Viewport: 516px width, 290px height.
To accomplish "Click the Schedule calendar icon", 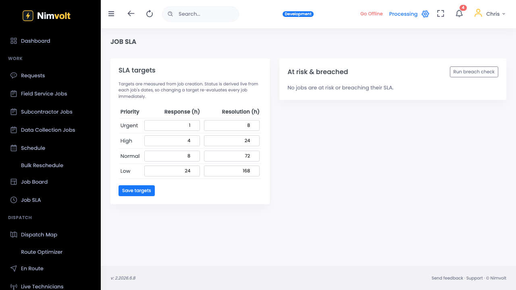I will pos(14,148).
